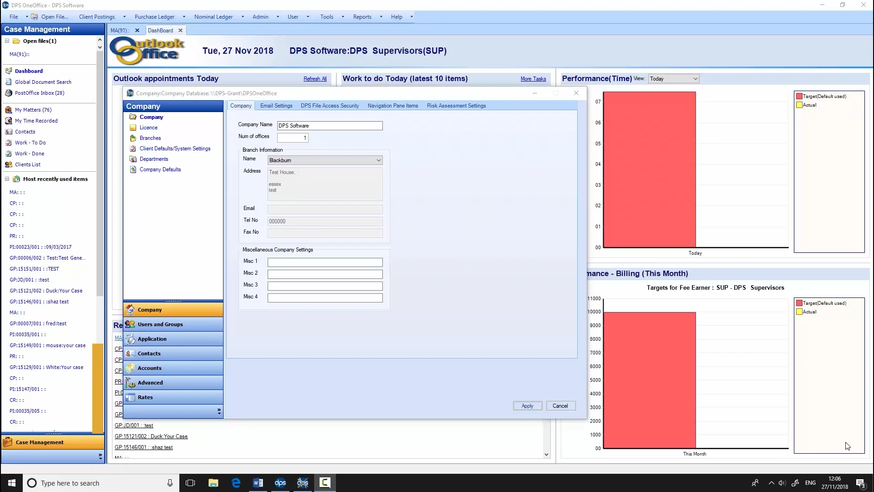
Task: Click the Branches icon in Company panel
Action: coord(133,138)
